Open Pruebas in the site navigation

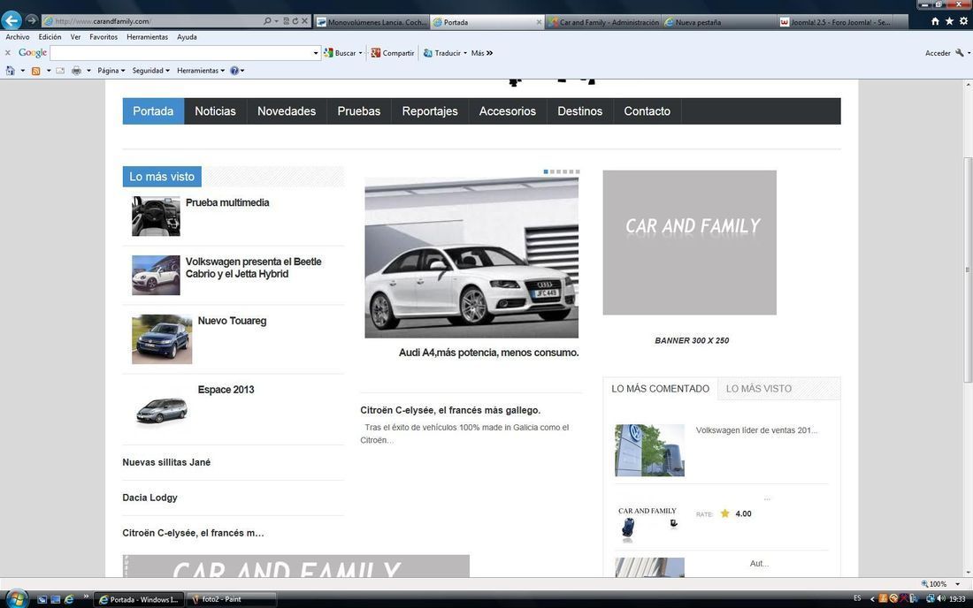[x=358, y=111]
